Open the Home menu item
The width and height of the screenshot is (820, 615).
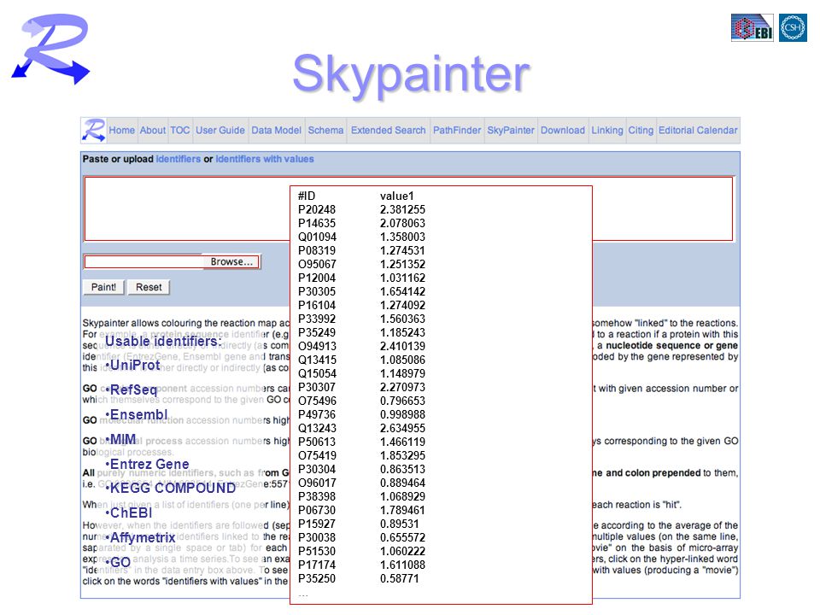pyautogui.click(x=121, y=130)
